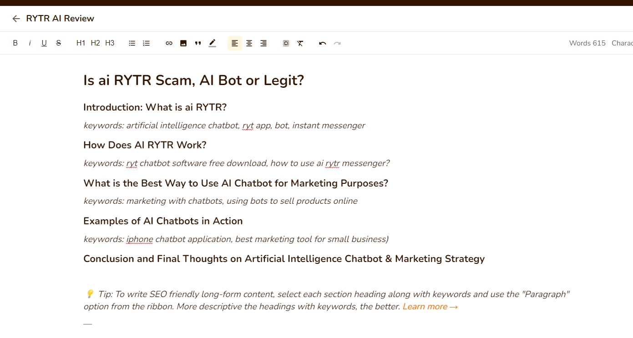This screenshot has width=633, height=338.
Task: Toggle italic formatting
Action: [x=30, y=43]
